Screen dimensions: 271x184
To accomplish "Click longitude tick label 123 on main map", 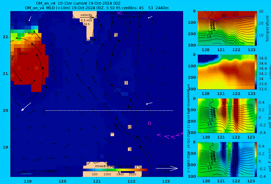I will coord(166,181).
